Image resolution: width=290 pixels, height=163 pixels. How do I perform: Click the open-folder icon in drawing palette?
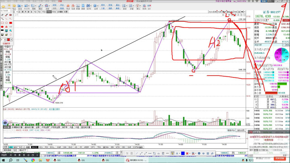tap(6, 35)
